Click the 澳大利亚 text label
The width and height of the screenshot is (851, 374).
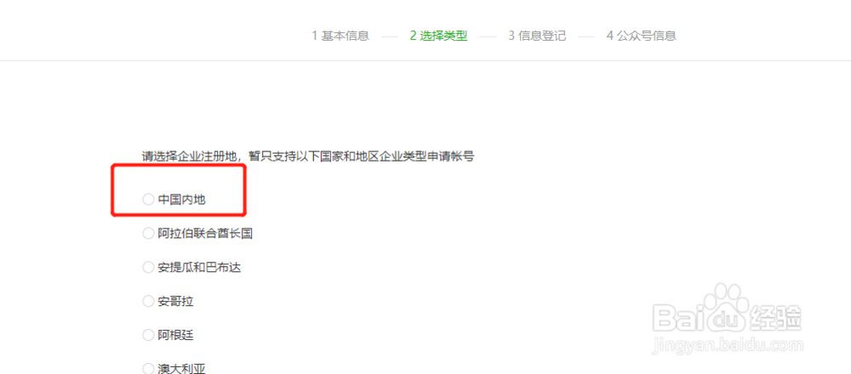[x=182, y=369]
